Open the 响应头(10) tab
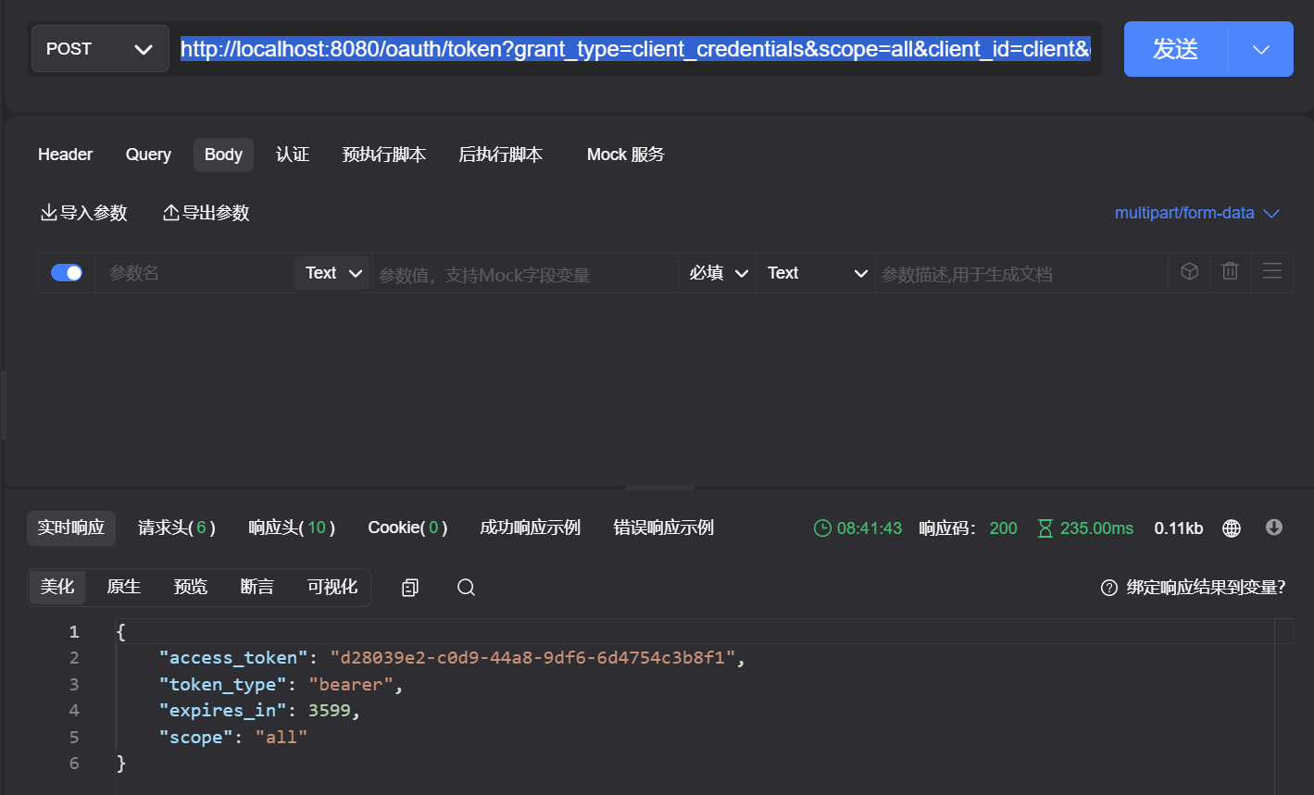 click(x=292, y=528)
